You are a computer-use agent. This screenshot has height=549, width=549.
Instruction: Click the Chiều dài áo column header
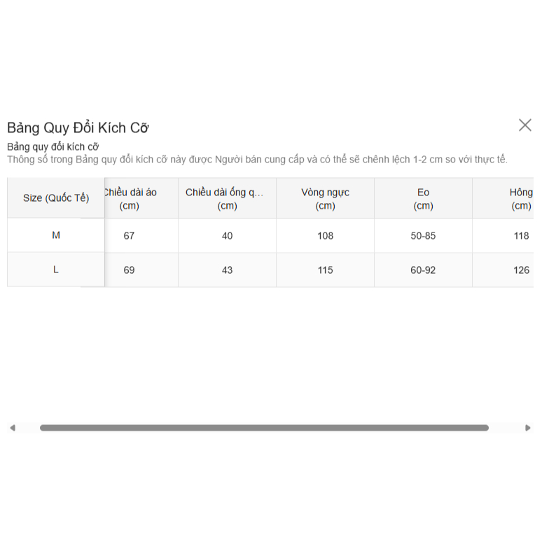130,198
